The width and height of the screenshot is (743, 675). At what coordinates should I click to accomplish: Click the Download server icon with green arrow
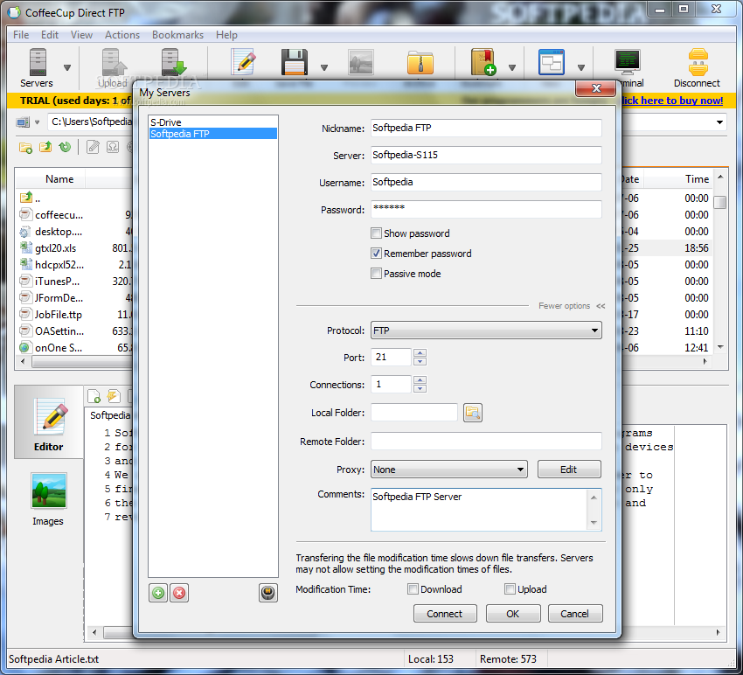[x=173, y=62]
